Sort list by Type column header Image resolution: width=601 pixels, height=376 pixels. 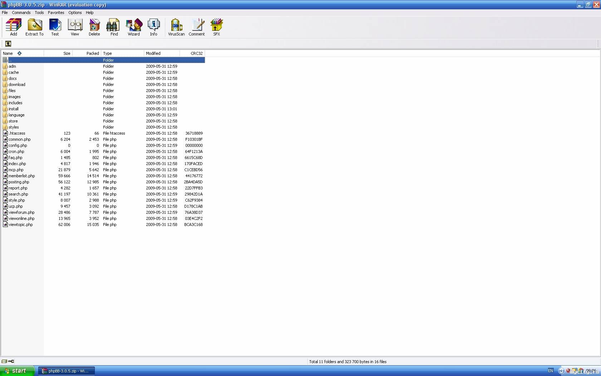tap(123, 53)
